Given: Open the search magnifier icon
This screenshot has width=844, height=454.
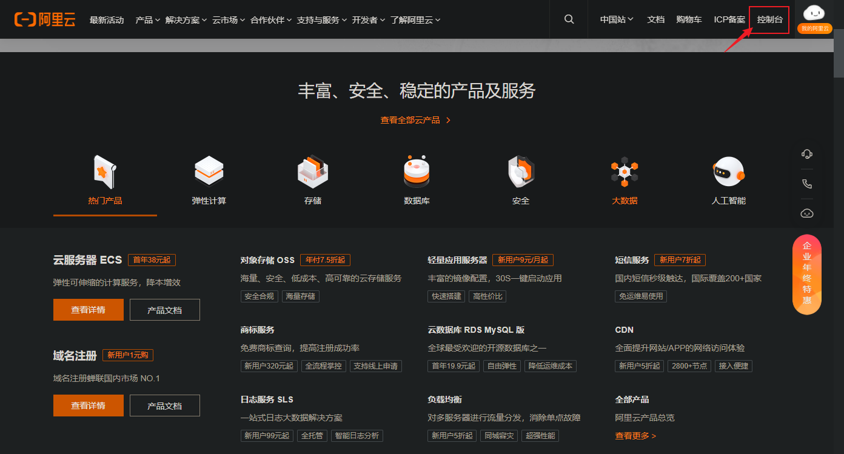Looking at the screenshot, I should (x=569, y=19).
